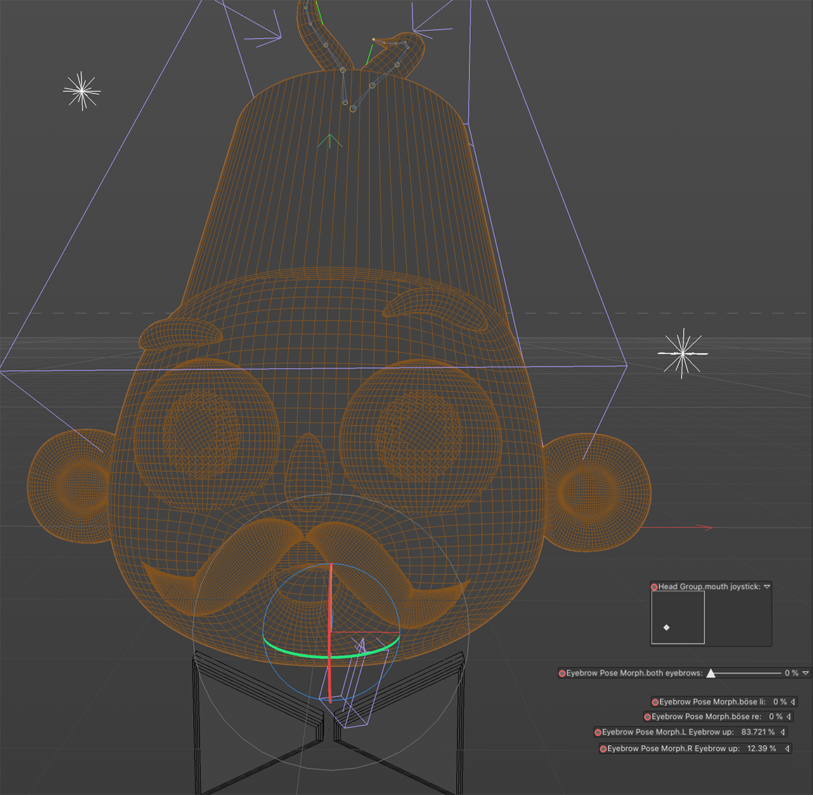813x795 pixels.
Task: Click the both eyebrows slider track
Action: point(747,674)
